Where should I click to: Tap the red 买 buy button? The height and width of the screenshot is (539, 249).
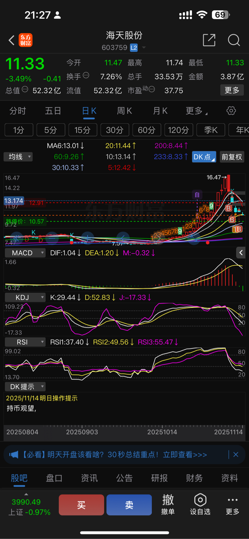(81, 505)
